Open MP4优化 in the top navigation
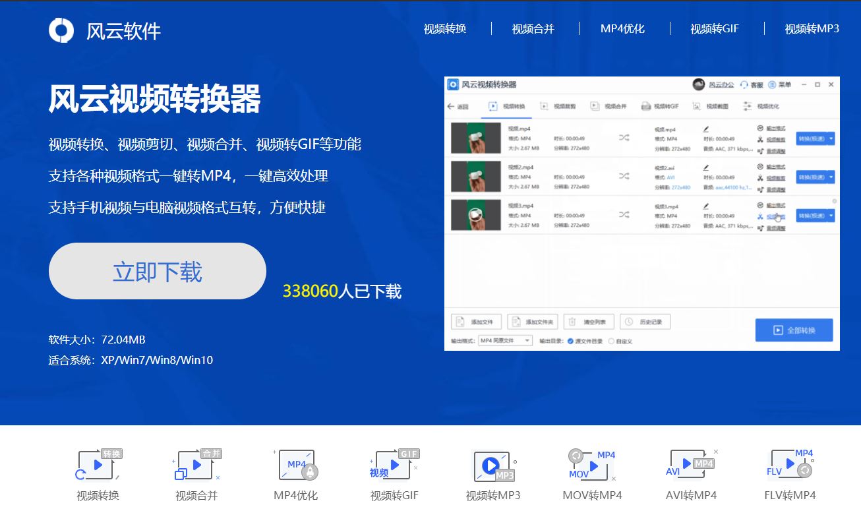 pos(622,28)
